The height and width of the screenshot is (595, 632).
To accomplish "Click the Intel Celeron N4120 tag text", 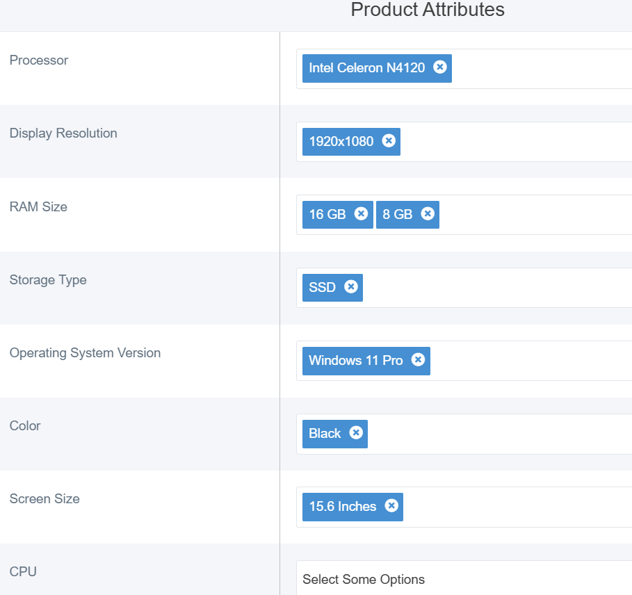I will pos(367,67).
